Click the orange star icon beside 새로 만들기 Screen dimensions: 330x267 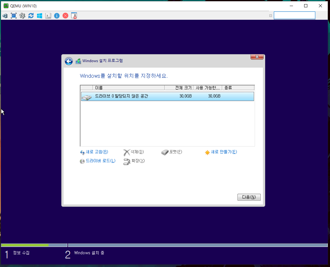(207, 153)
